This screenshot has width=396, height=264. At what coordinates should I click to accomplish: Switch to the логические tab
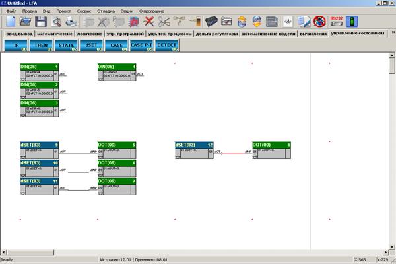pos(91,32)
